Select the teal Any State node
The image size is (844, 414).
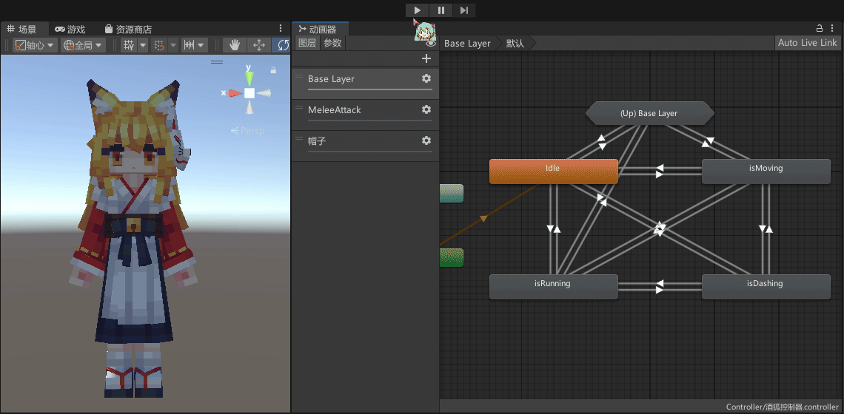[x=452, y=194]
